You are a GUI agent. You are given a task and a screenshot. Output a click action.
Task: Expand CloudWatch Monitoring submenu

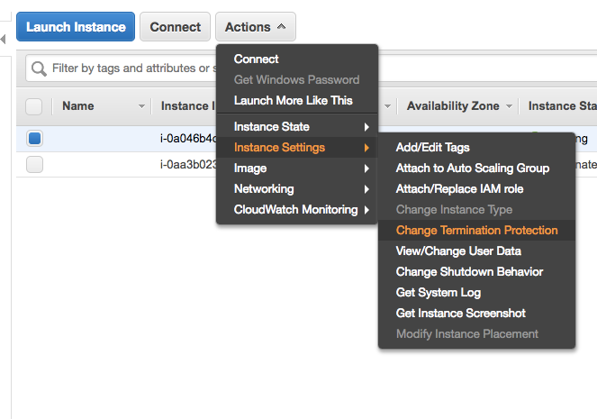pos(297,209)
